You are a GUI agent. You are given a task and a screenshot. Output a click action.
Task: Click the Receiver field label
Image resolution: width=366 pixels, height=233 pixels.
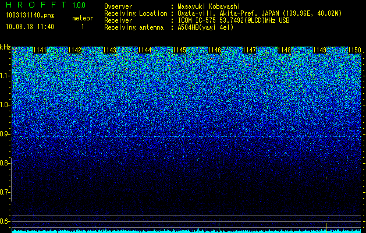118,20
